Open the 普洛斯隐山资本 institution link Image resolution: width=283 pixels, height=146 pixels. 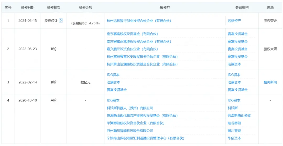tap(239, 116)
